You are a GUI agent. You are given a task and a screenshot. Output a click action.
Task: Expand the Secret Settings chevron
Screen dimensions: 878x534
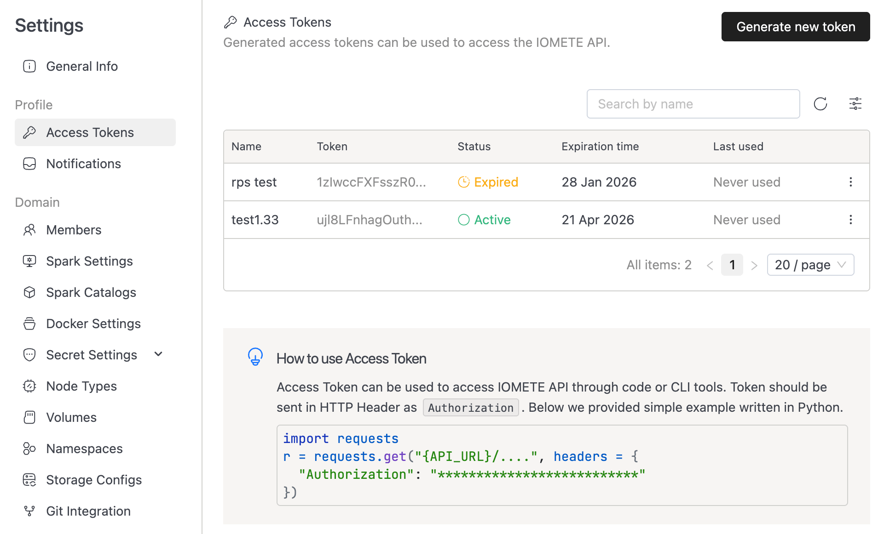click(x=158, y=354)
